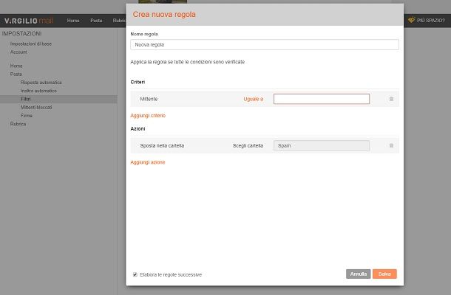This screenshot has width=451, height=295.
Task: Open Posta in the top navigation bar
Action: point(96,21)
